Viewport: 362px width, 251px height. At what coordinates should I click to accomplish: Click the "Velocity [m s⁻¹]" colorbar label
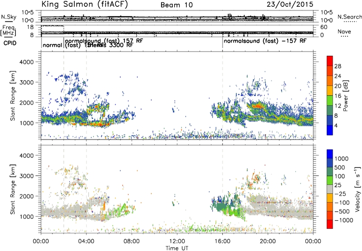357,189
